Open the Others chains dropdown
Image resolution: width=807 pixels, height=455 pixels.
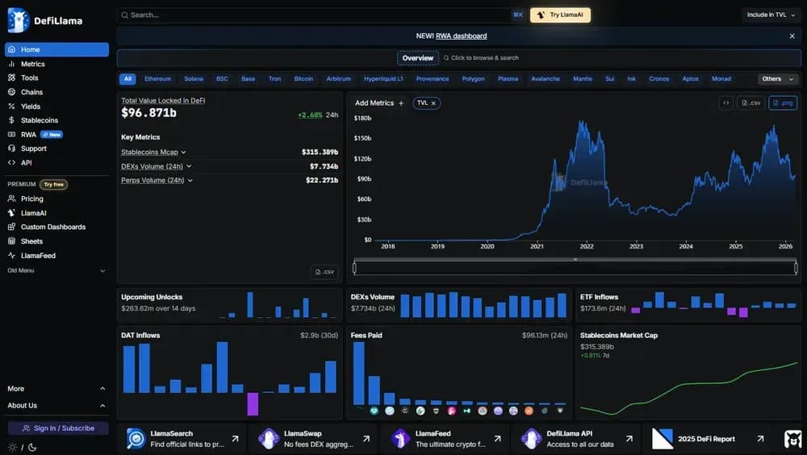(x=777, y=79)
